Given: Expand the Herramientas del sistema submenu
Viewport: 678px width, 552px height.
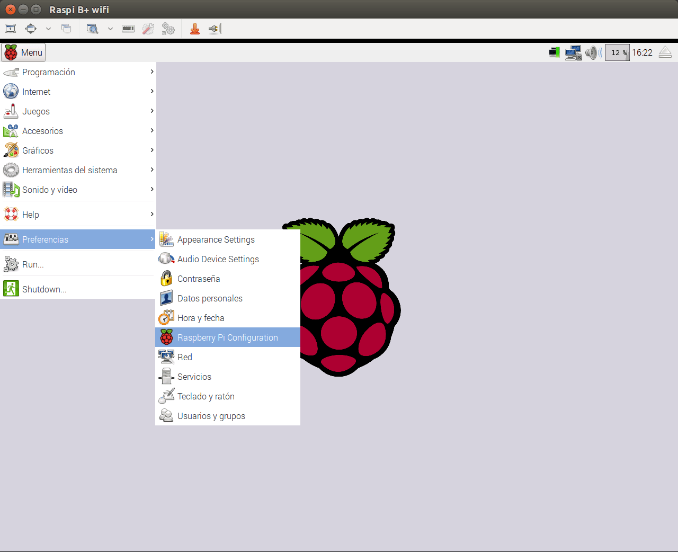Looking at the screenshot, I should pos(69,170).
